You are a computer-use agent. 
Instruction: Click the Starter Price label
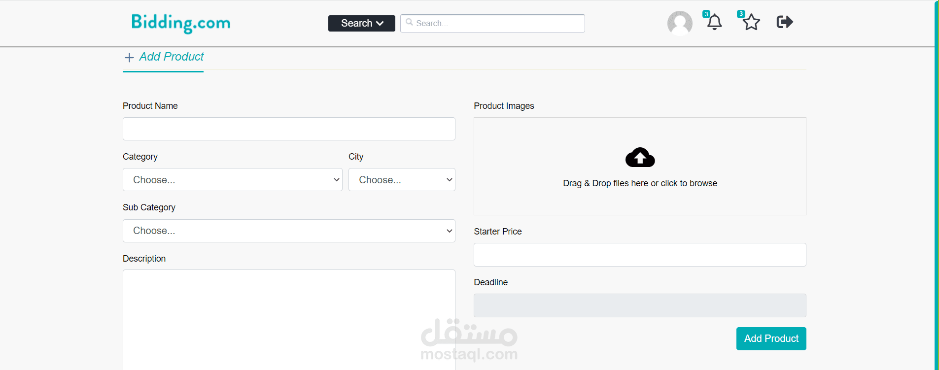497,232
